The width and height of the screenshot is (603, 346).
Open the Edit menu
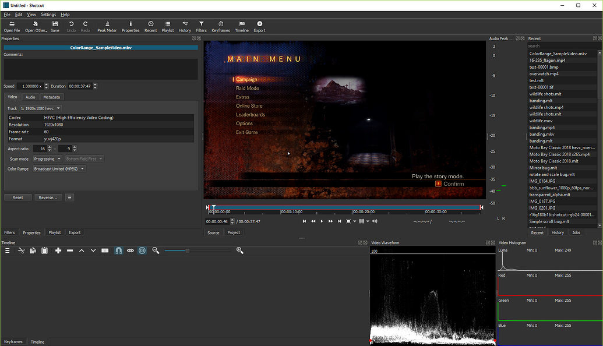19,15
